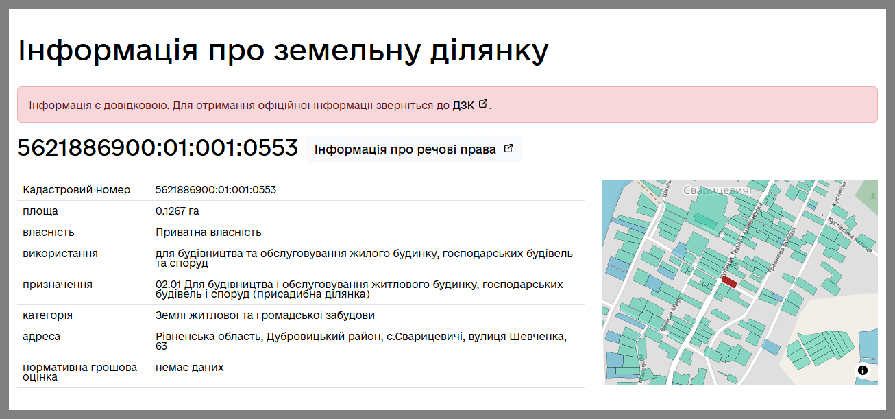Click the Сварицевичі village label on map
The height and width of the screenshot is (419, 895).
(717, 190)
